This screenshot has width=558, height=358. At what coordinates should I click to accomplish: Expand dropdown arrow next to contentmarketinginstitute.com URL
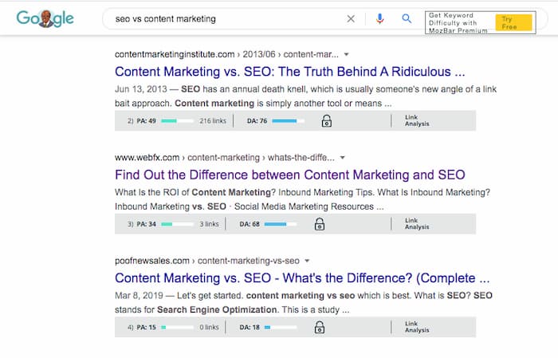point(346,54)
